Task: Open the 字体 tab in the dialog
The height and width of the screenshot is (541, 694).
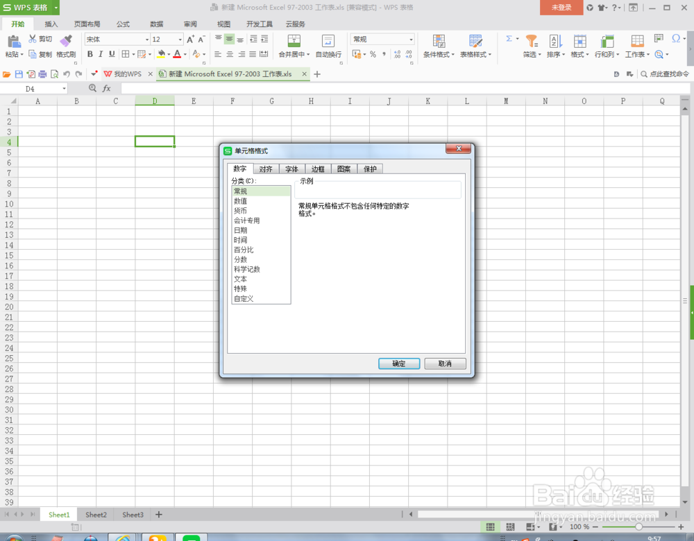Action: click(x=291, y=169)
